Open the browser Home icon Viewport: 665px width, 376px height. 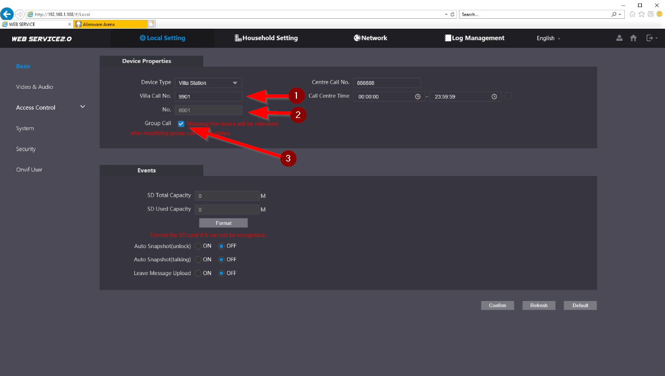click(x=632, y=14)
